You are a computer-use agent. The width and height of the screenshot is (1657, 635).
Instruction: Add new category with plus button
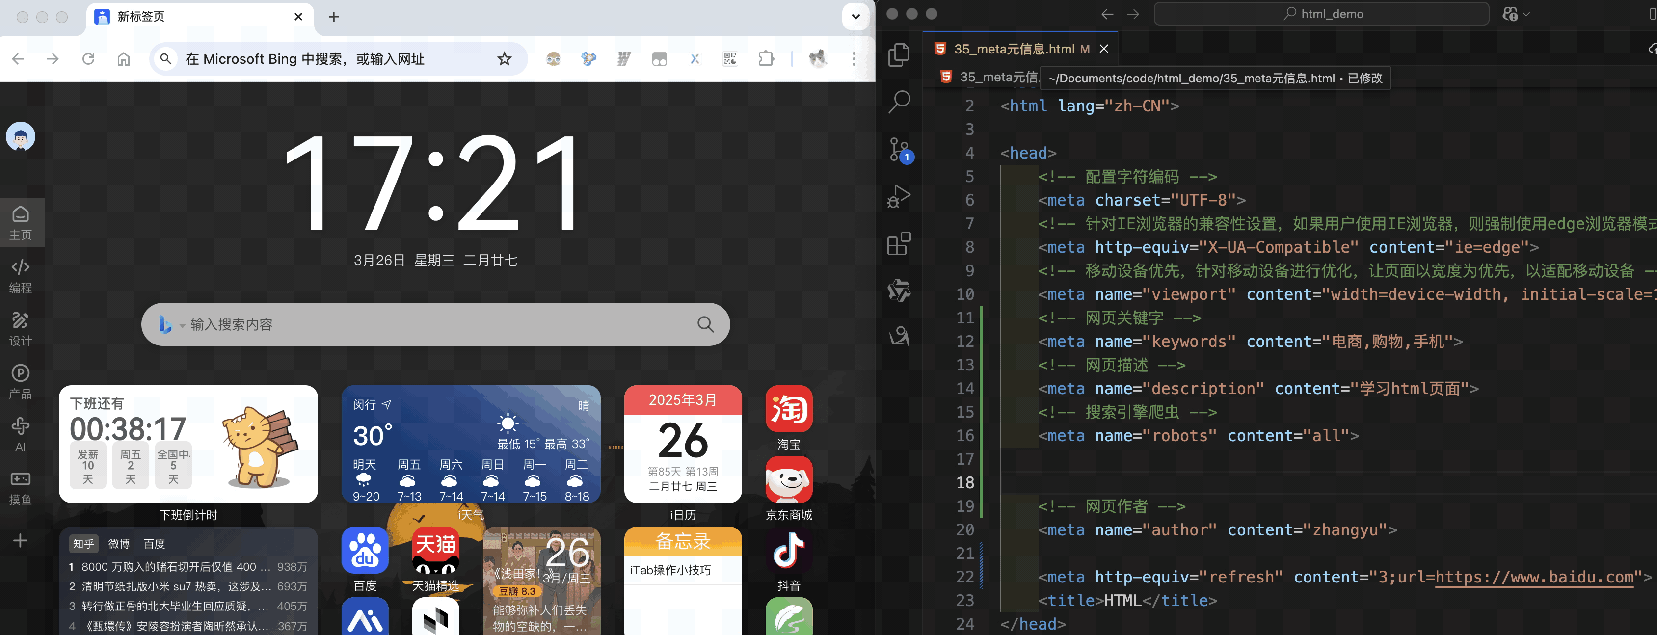[21, 540]
